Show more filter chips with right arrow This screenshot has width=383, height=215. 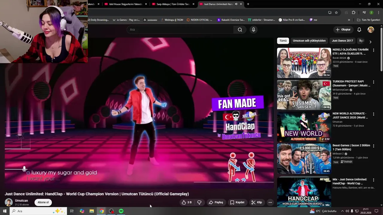370,42
